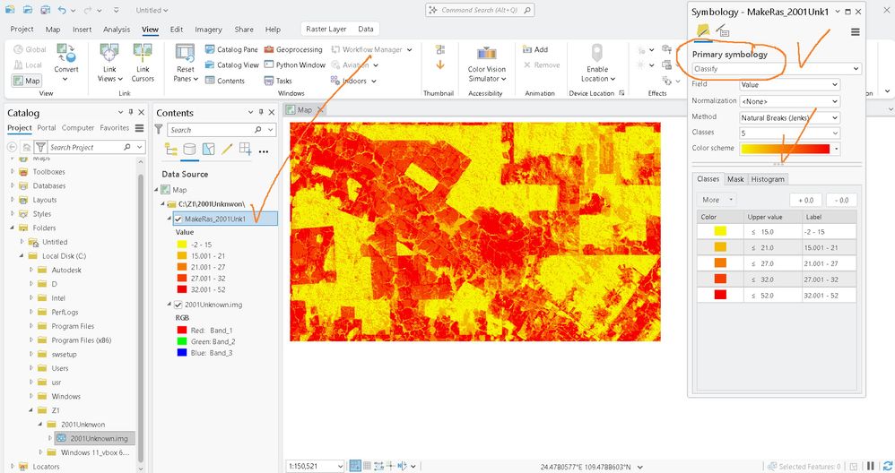895x473 pixels.
Task: Click Pause drawing icon in status bar
Action: (x=871, y=466)
